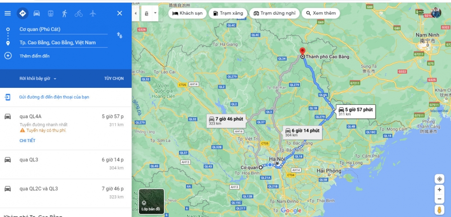
Task: Click Thành phố Cao Bằng map label
Action: [x=327, y=57]
